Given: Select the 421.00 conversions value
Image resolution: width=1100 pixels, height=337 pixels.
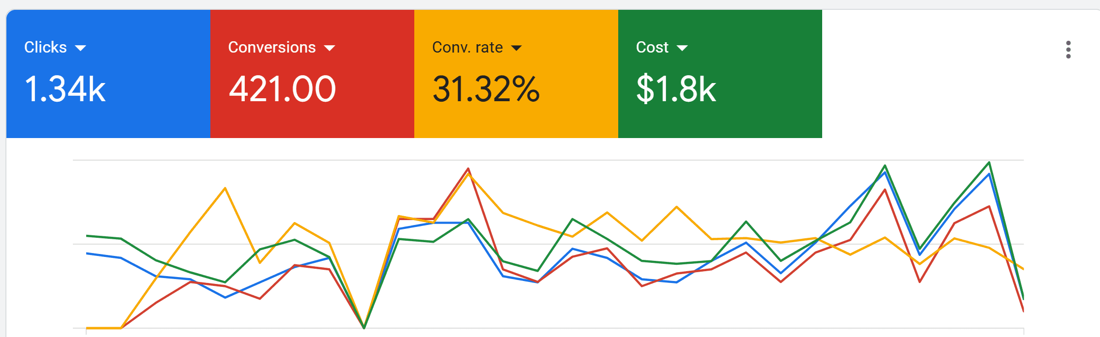Looking at the screenshot, I should tap(282, 89).
